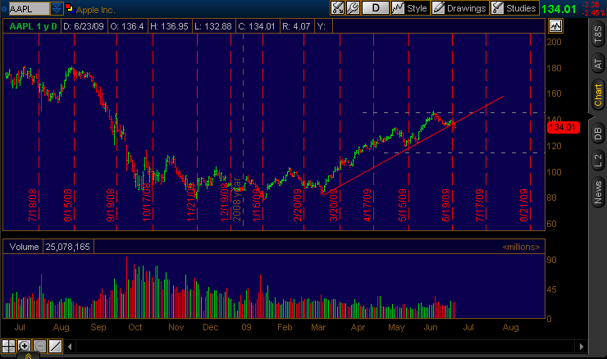Image resolution: width=607 pixels, height=359 pixels.
Task: Click the 'D: 6/23/09' date field
Action: (x=84, y=26)
